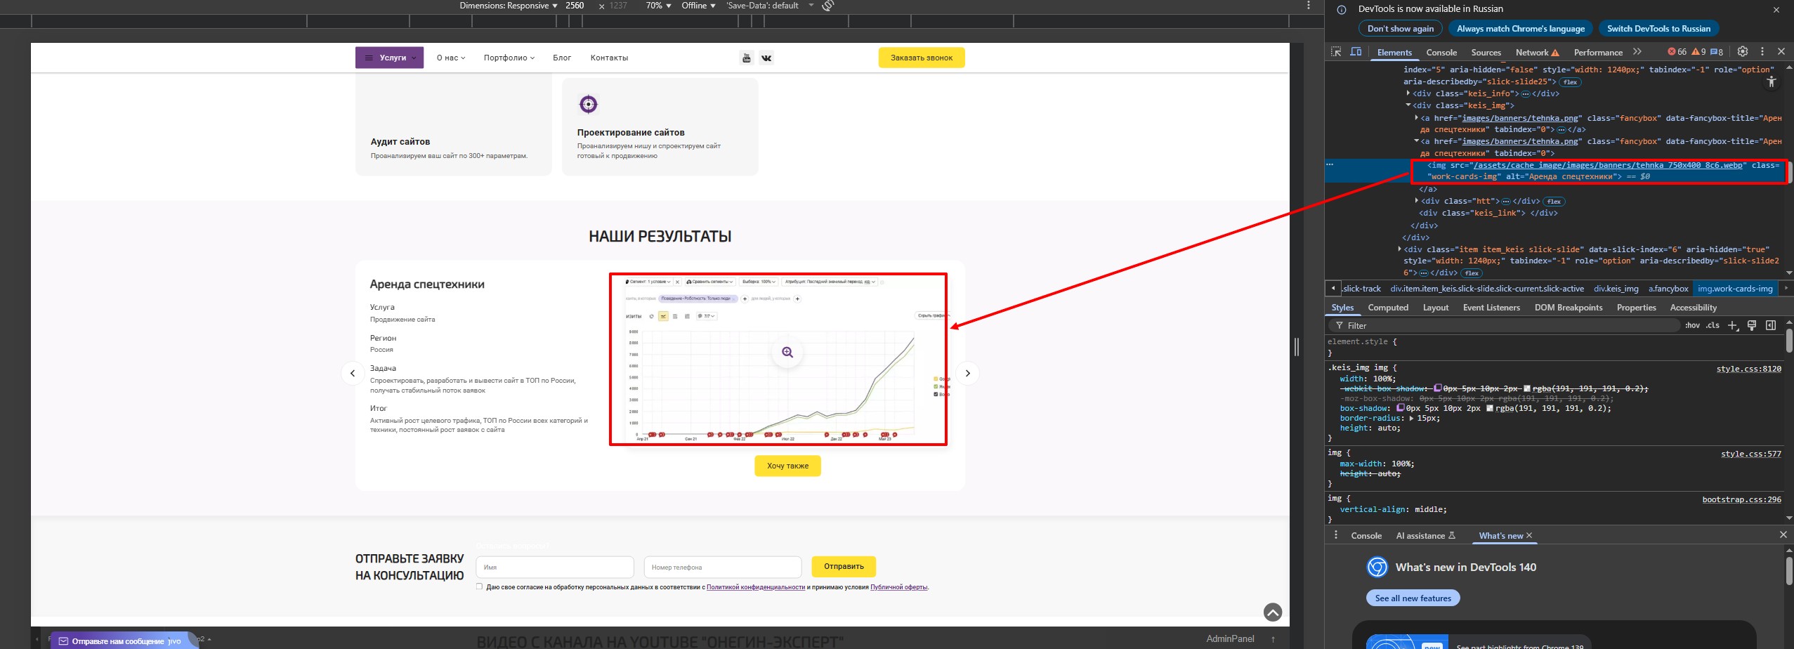Close the What's new drawer tab
1794x649 pixels.
coord(1528,535)
